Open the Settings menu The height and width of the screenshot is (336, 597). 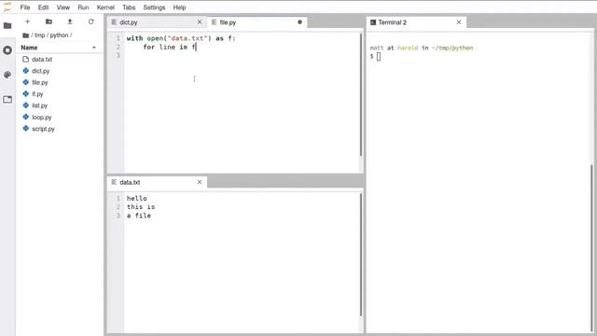click(x=154, y=7)
